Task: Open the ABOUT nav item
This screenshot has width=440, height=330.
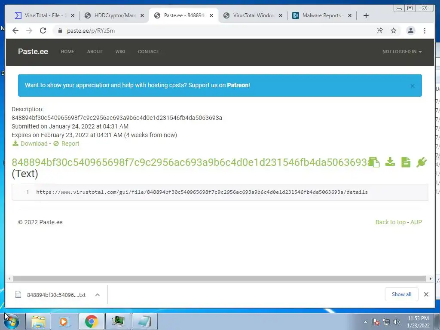Action: point(95,52)
